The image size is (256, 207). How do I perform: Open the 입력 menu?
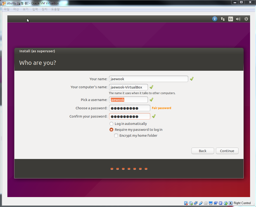point(35,9)
